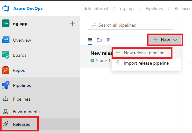Expand the New dropdown button
The image size is (192, 133).
tap(165, 40)
